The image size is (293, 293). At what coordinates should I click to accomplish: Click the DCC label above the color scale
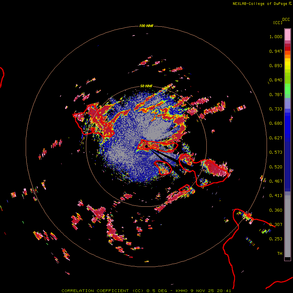tap(286, 20)
